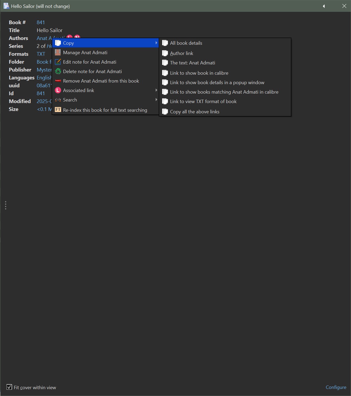Expand the Search submenu arrow
This screenshot has width=351, height=396.
(x=156, y=100)
